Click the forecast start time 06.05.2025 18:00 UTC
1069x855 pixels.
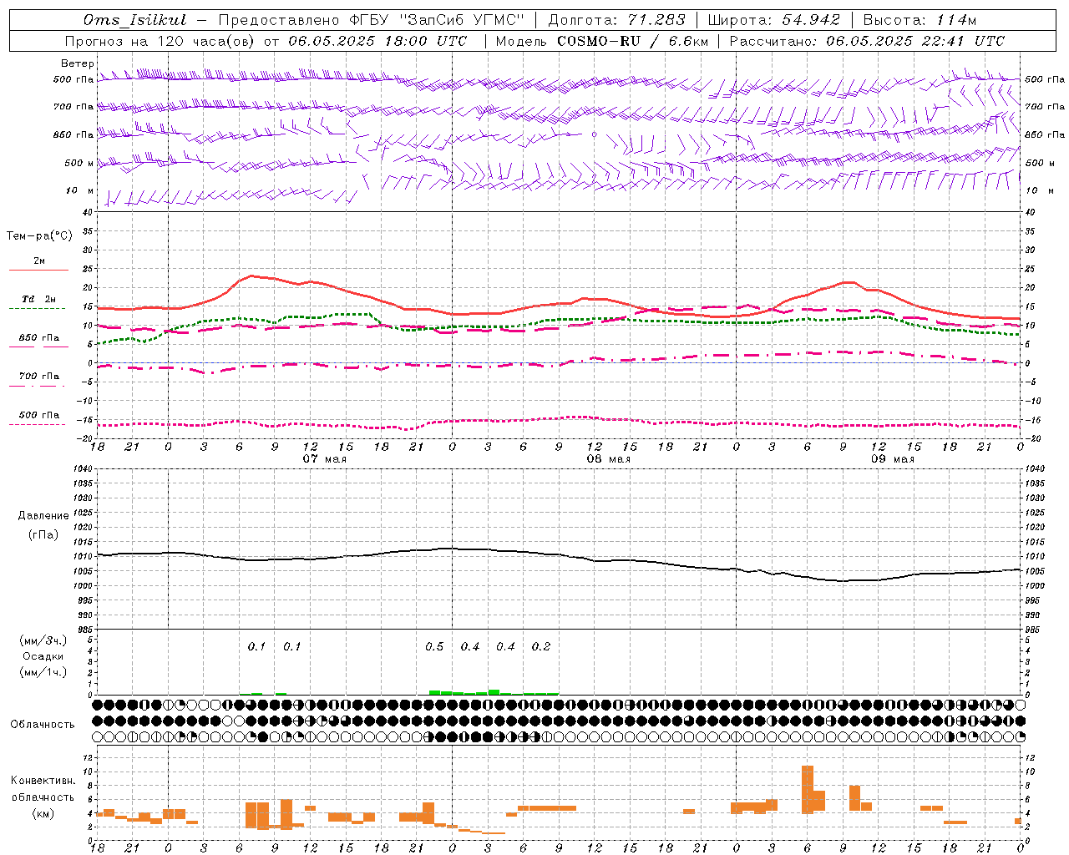[377, 41]
